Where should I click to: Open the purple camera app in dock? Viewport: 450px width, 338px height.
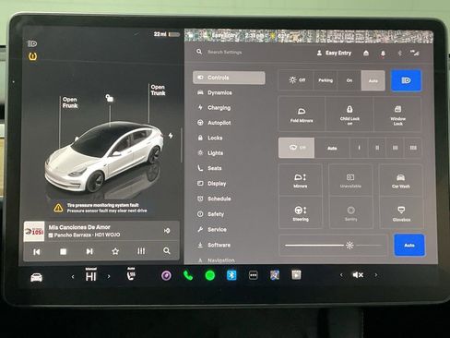[x=167, y=275]
